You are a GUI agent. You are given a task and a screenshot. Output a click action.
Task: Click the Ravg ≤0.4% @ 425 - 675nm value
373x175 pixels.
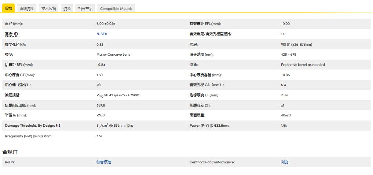point(118,95)
